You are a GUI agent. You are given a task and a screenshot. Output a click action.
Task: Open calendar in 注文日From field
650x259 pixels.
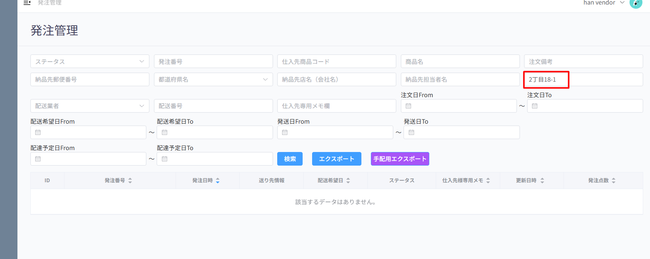[x=408, y=106]
